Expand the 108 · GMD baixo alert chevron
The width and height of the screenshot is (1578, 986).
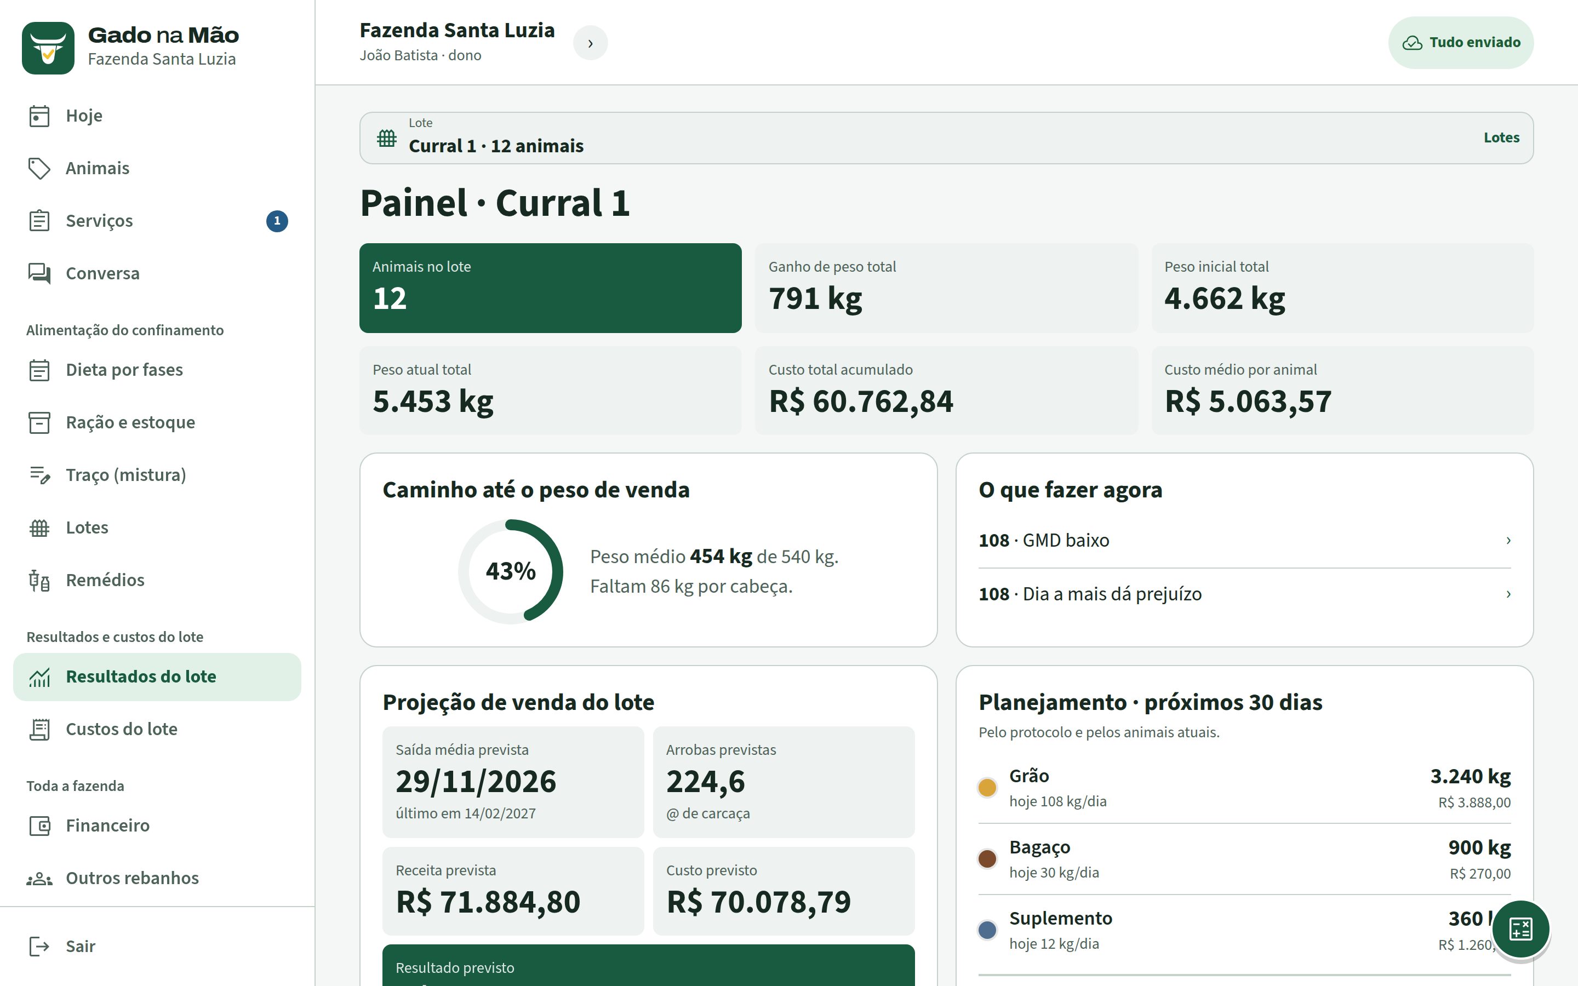click(1508, 541)
